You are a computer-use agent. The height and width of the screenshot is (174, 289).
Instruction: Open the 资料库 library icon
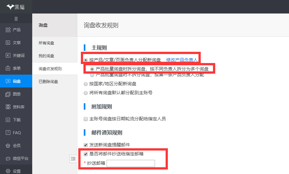click(8, 107)
